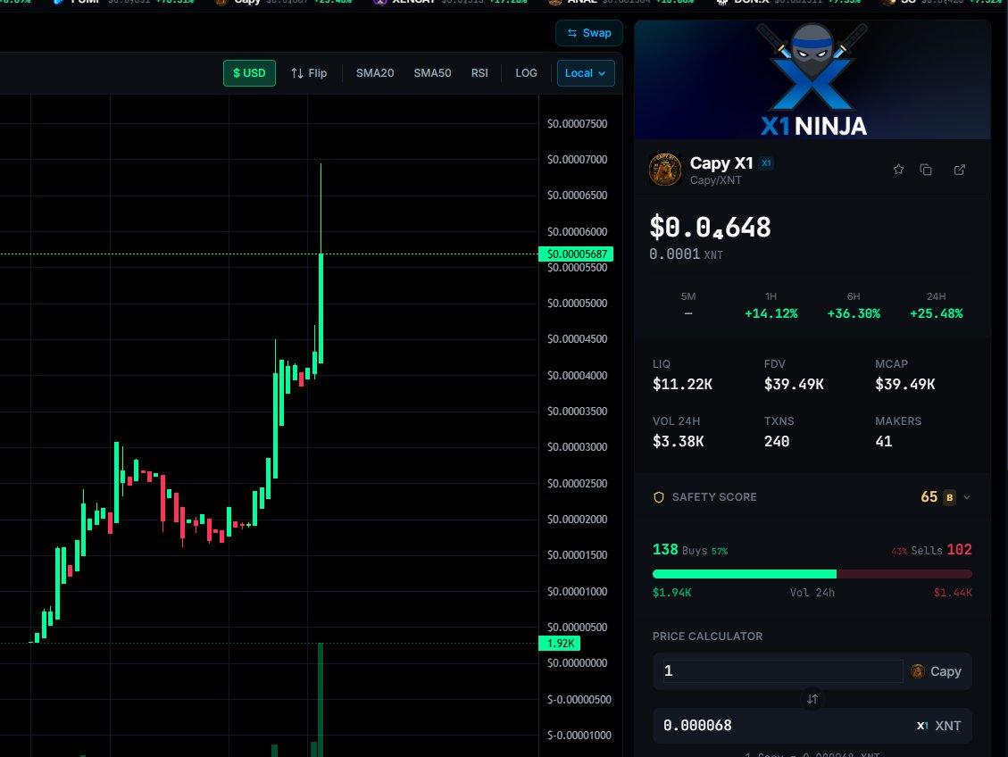Click the LIQ value $11.22K

(682, 384)
